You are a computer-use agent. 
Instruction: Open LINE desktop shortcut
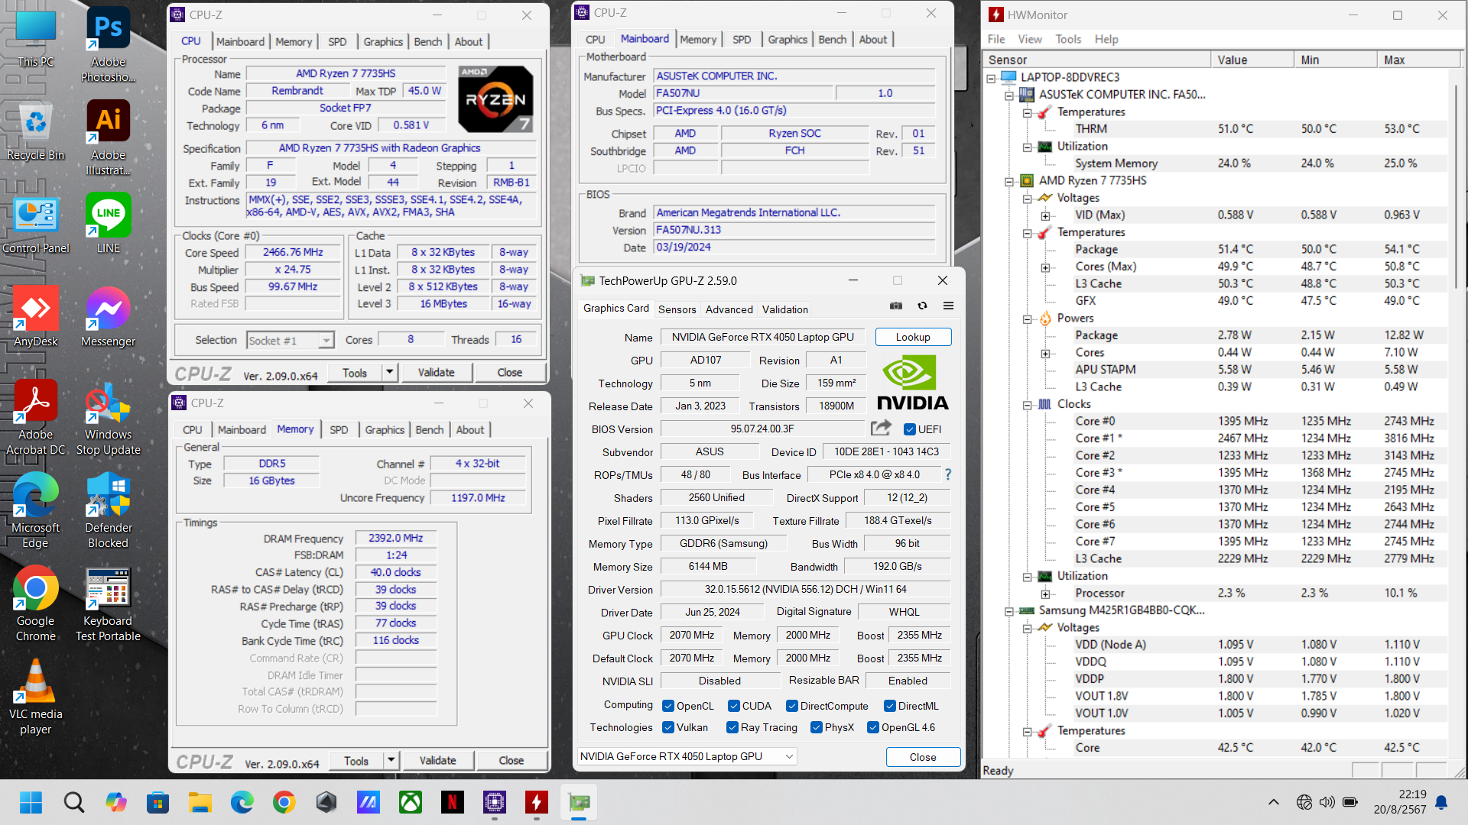click(x=108, y=224)
